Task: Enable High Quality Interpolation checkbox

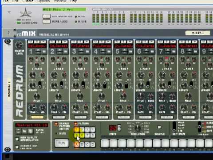Action: (x=17, y=139)
